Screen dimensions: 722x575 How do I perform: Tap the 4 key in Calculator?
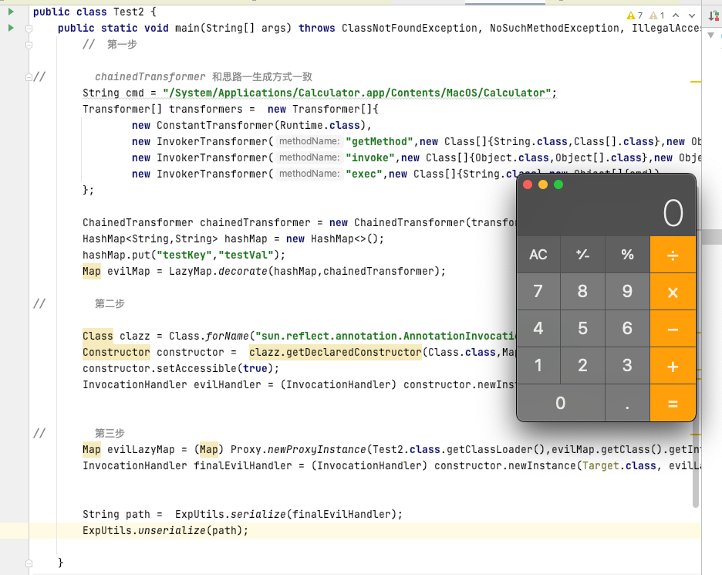(538, 329)
